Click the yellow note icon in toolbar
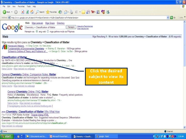This screenshot has width=186, height=139. (83, 12)
